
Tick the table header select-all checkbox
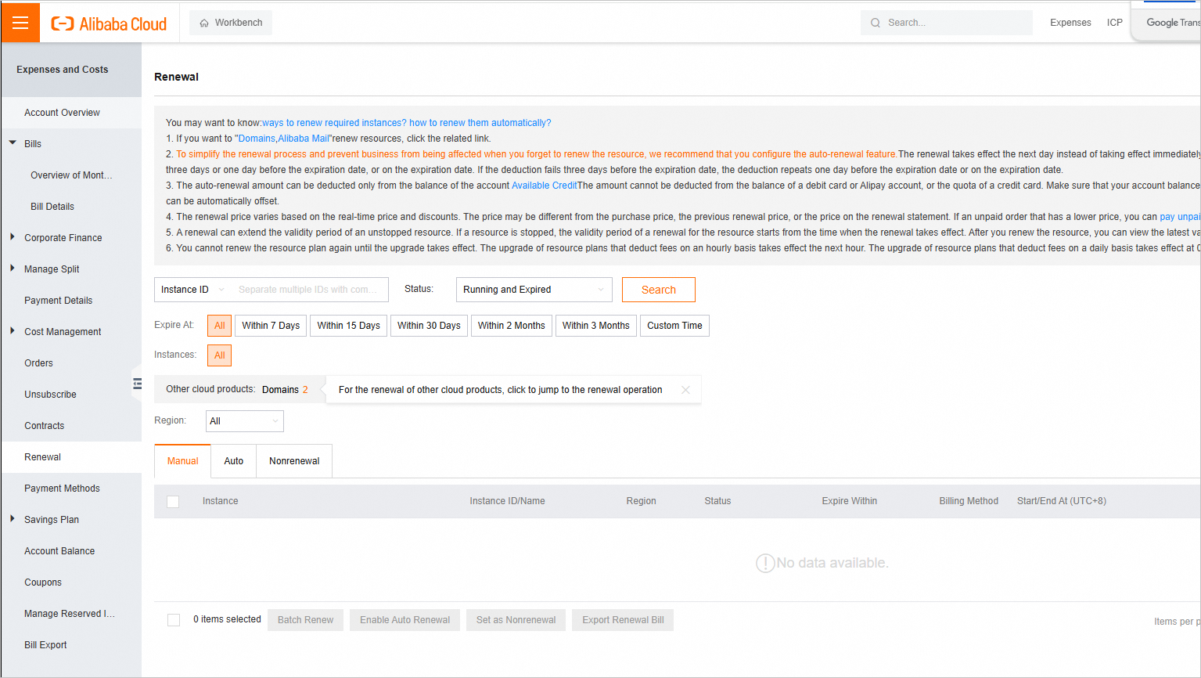[174, 502]
